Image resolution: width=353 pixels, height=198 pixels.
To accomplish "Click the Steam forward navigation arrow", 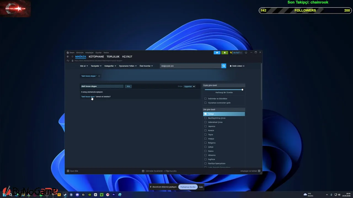I will click(x=72, y=57).
